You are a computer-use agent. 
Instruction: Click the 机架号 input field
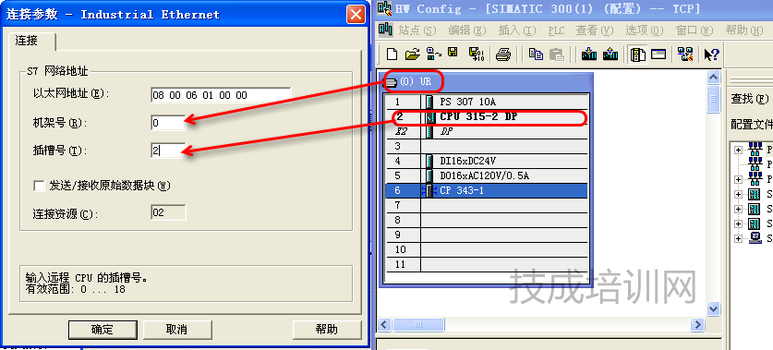click(168, 123)
